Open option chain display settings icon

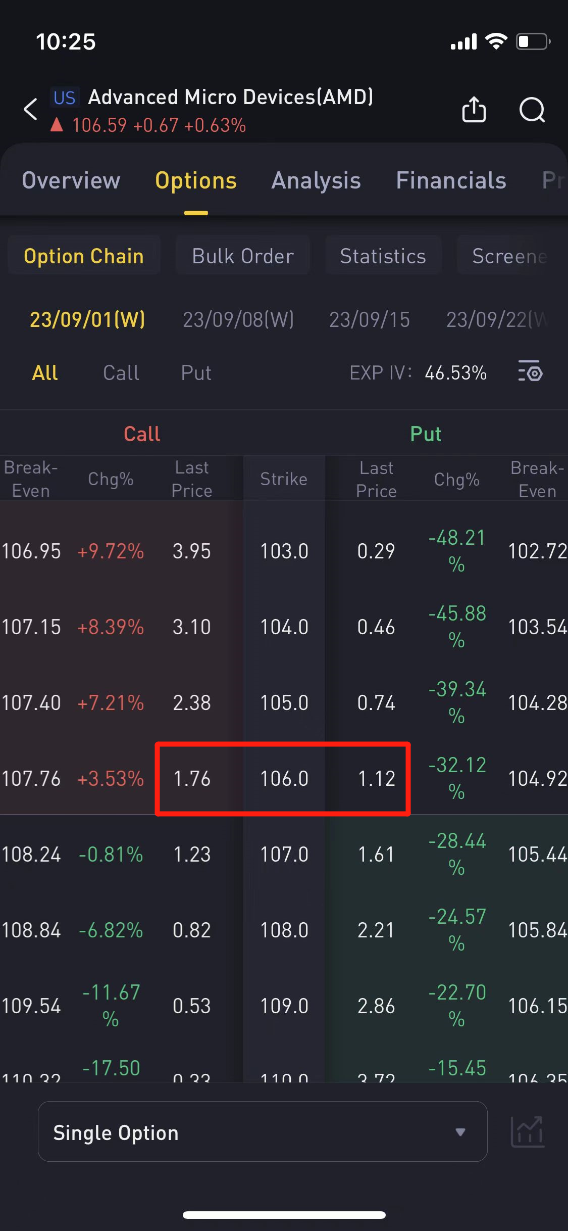click(x=530, y=372)
